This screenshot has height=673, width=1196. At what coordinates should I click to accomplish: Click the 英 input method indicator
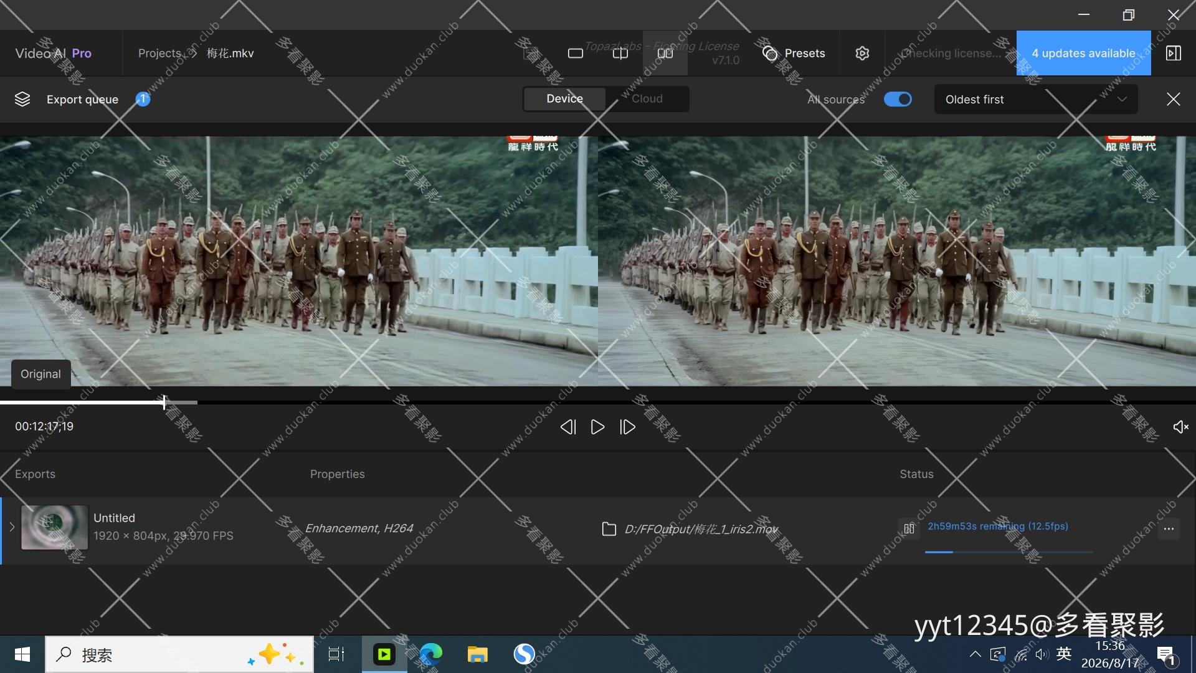[1064, 654]
